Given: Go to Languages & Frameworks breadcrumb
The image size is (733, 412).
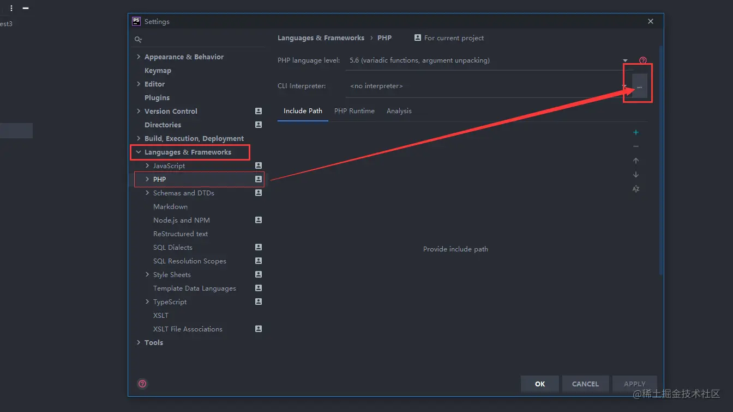Looking at the screenshot, I should 321,38.
